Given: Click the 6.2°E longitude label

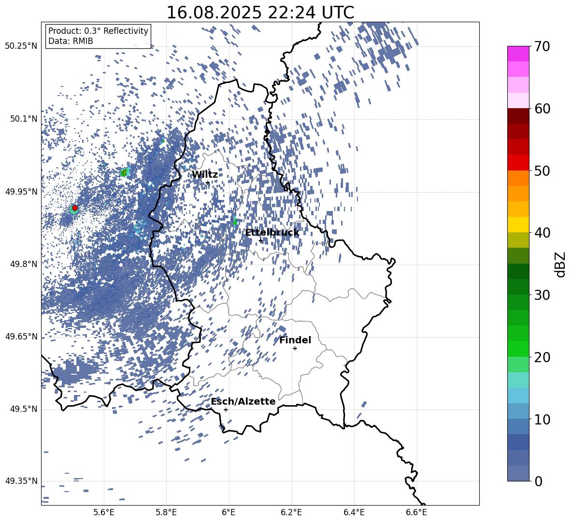Looking at the screenshot, I should click(x=291, y=512).
